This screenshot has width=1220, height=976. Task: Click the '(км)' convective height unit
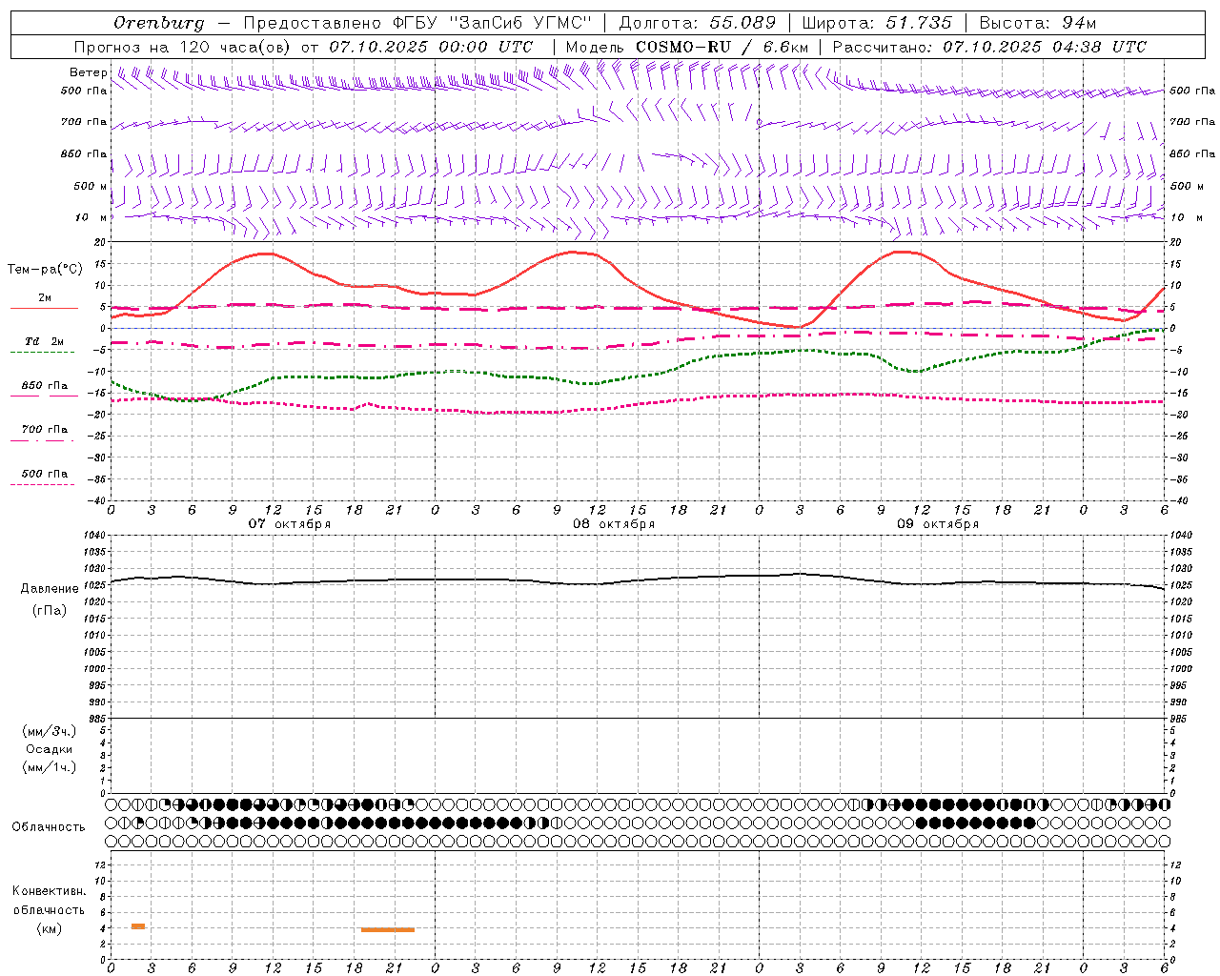(49, 928)
